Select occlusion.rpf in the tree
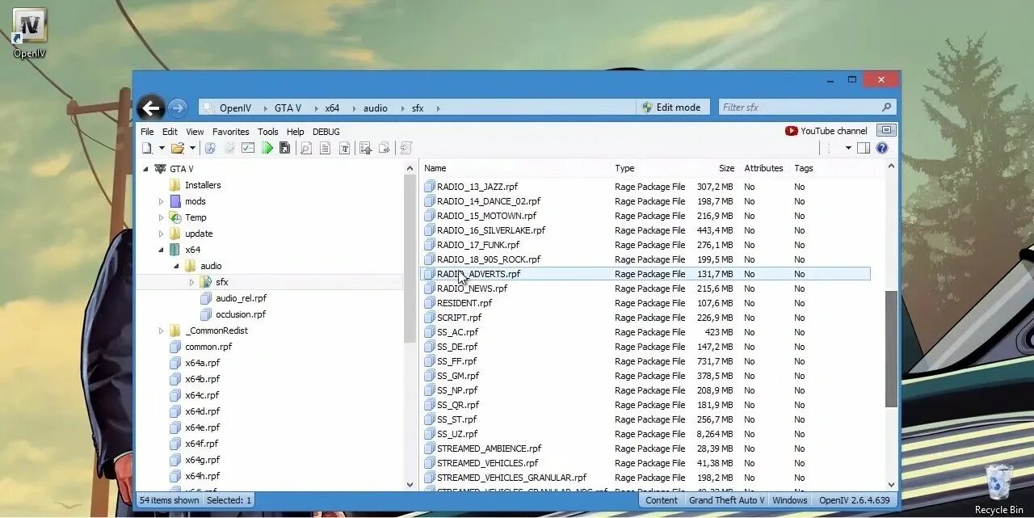The image size is (1034, 518). click(241, 314)
